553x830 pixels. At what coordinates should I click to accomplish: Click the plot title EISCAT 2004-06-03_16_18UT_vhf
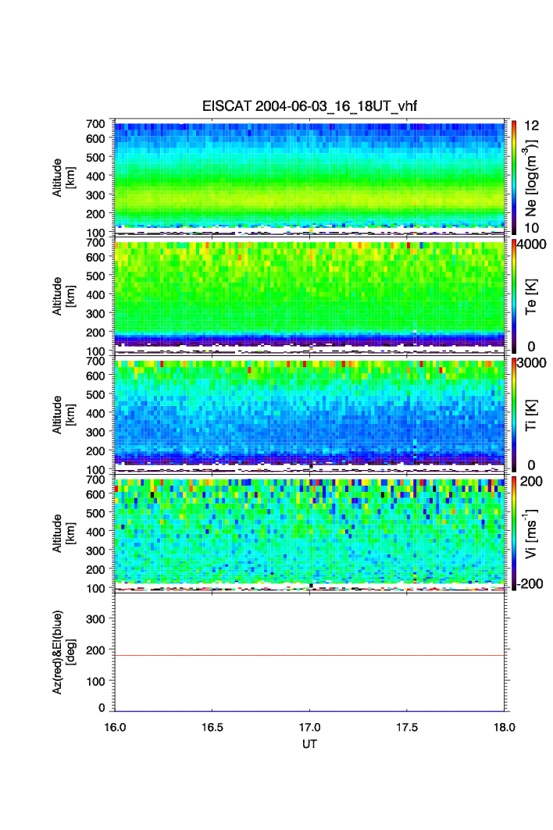310,108
